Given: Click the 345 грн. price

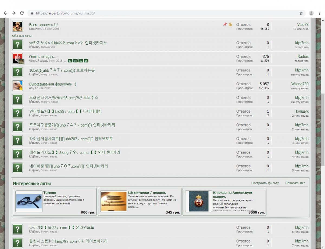Looking at the screenshot, I should [x=173, y=212].
